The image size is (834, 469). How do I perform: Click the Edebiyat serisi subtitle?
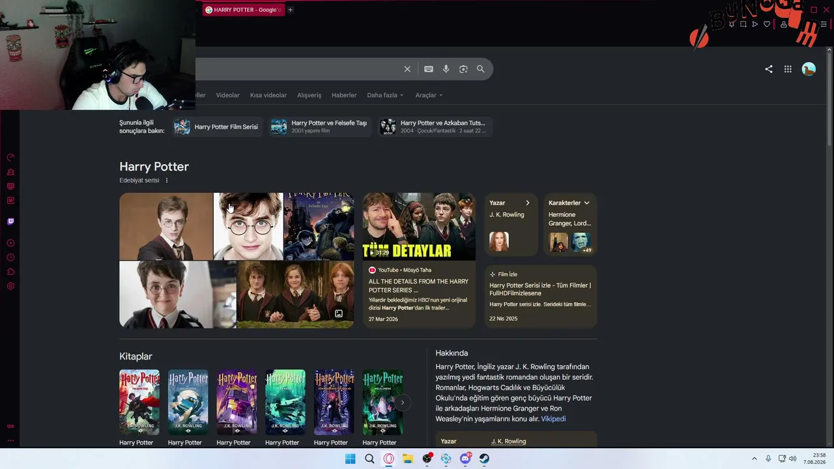[139, 180]
